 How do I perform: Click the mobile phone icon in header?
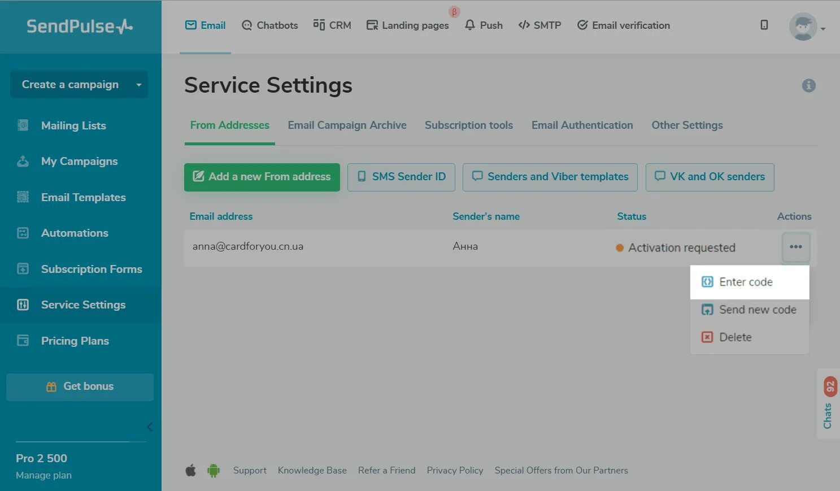764,25
